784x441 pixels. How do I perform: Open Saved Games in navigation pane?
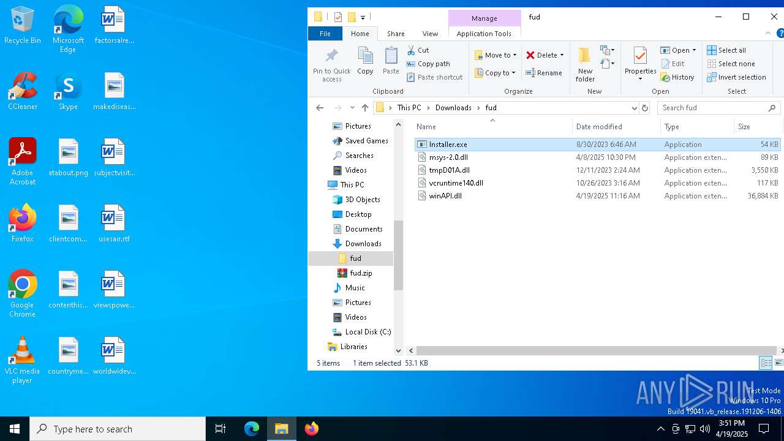click(x=360, y=141)
